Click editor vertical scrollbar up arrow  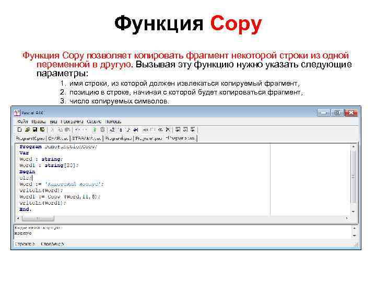(353, 146)
